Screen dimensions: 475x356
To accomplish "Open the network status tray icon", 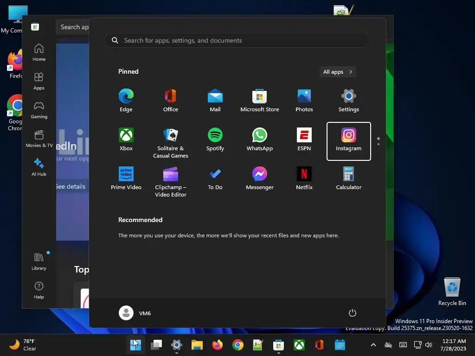I will pos(418,345).
